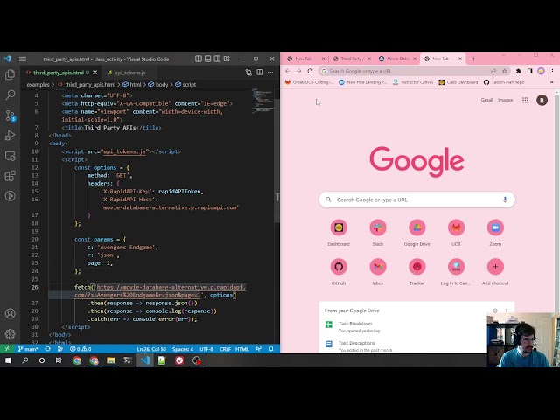The width and height of the screenshot is (560, 420).
Task: Change Spaces: 4 indentation setting
Action: click(x=183, y=349)
